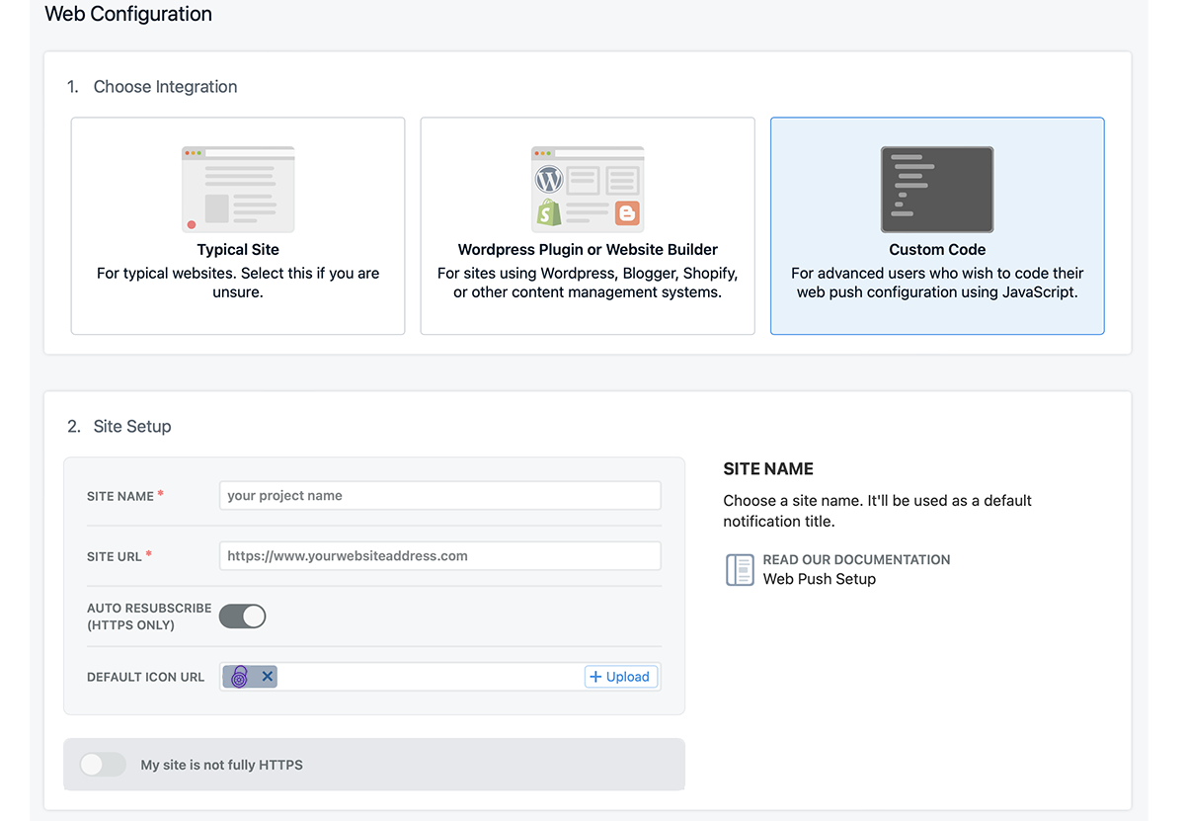Image resolution: width=1185 pixels, height=821 pixels.
Task: Click the My site is not fully HTTPS label
Action: tap(222, 765)
